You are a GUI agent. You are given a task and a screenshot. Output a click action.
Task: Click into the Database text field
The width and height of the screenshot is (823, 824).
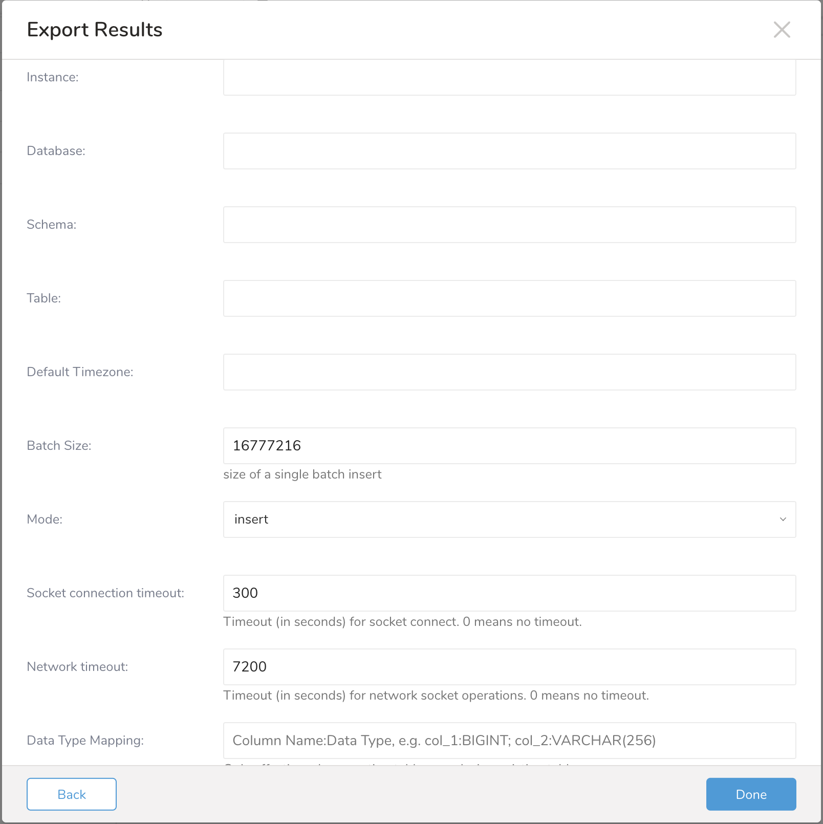click(x=509, y=151)
